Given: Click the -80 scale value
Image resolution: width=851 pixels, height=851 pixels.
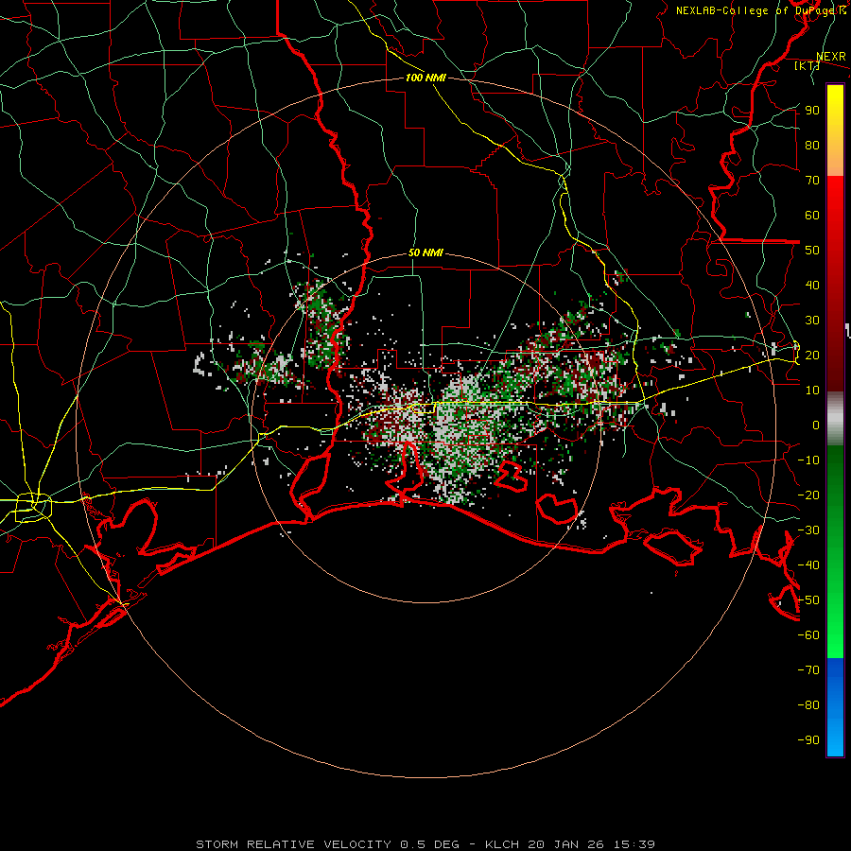Looking at the screenshot, I should [x=808, y=705].
